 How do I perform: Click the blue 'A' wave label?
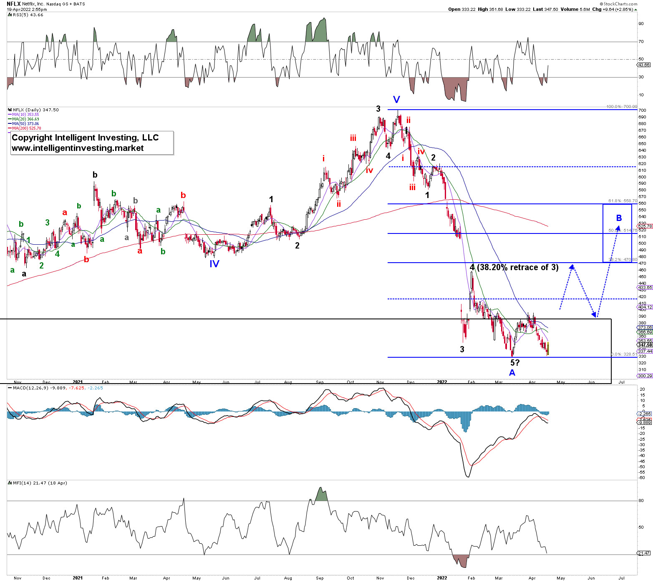point(512,373)
